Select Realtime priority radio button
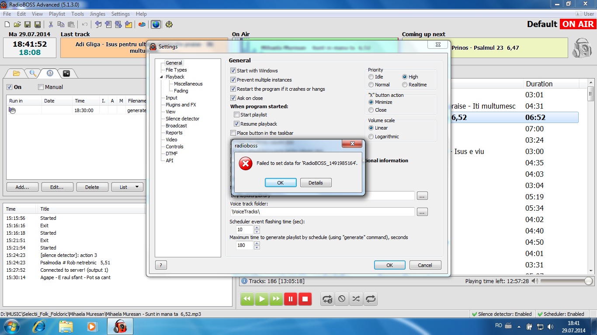The image size is (597, 335). tap(405, 85)
